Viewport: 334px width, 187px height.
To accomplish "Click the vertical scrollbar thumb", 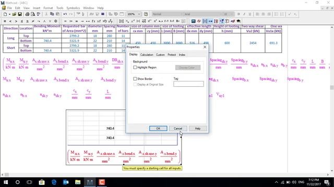I will 332,87.
